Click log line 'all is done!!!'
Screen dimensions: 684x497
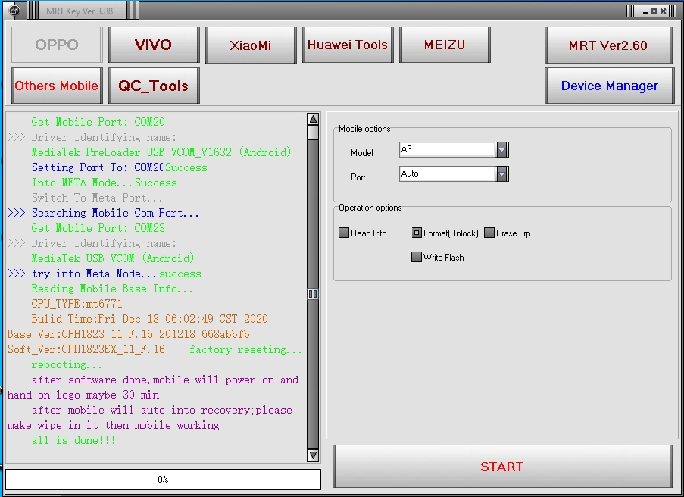(x=73, y=440)
